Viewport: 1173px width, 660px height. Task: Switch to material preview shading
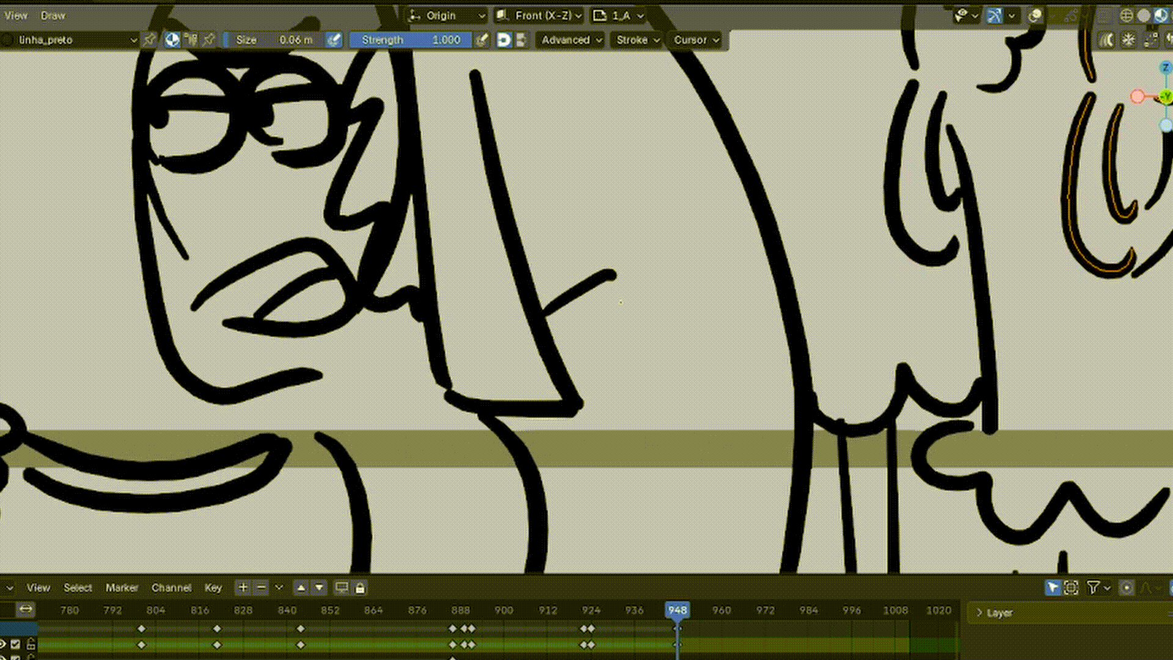click(1161, 15)
